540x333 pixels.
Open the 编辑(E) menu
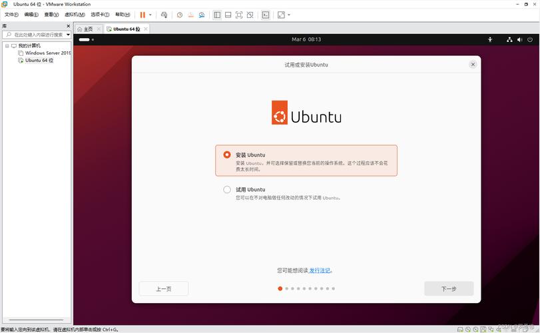(31, 15)
